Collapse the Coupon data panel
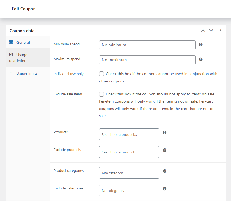Screen dimensions: 231x201 click(x=220, y=30)
